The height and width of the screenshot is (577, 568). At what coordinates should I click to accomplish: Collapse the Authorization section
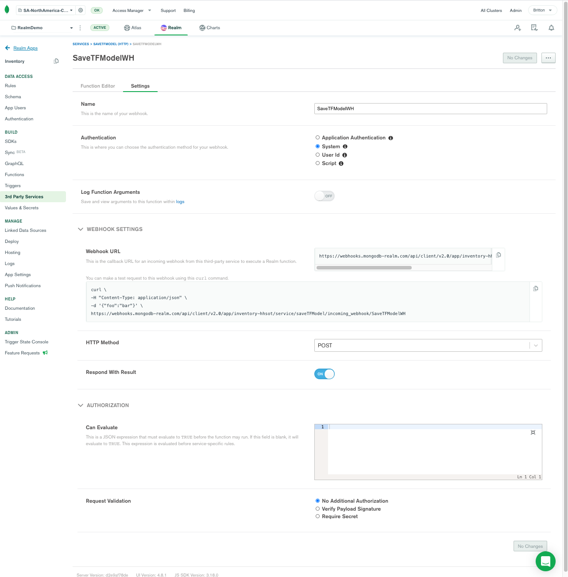(81, 405)
